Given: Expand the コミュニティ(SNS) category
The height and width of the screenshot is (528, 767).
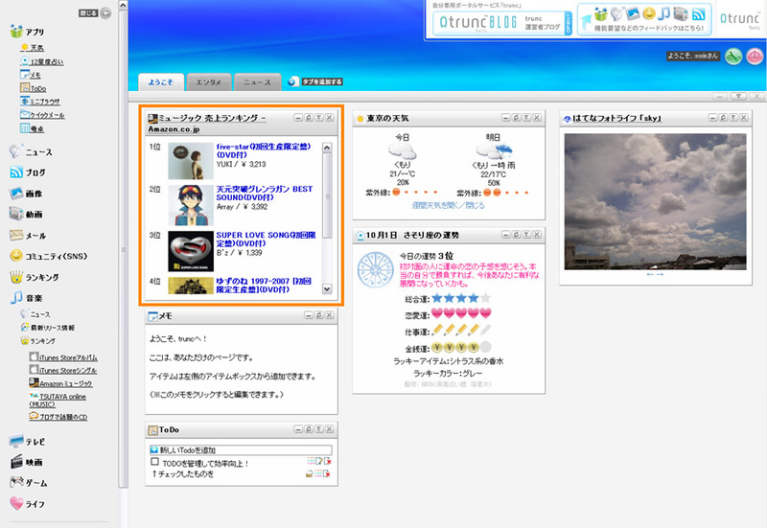Looking at the screenshot, I should coord(49,256).
